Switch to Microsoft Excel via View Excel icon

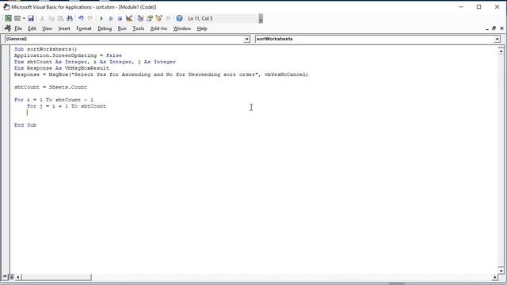click(x=8, y=18)
